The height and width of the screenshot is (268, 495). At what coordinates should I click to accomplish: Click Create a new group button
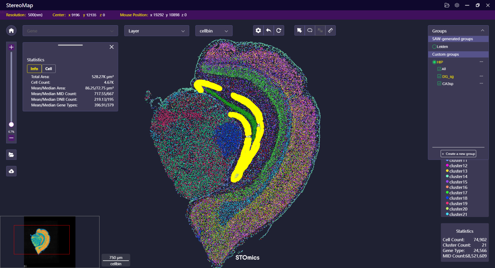tap(458, 154)
